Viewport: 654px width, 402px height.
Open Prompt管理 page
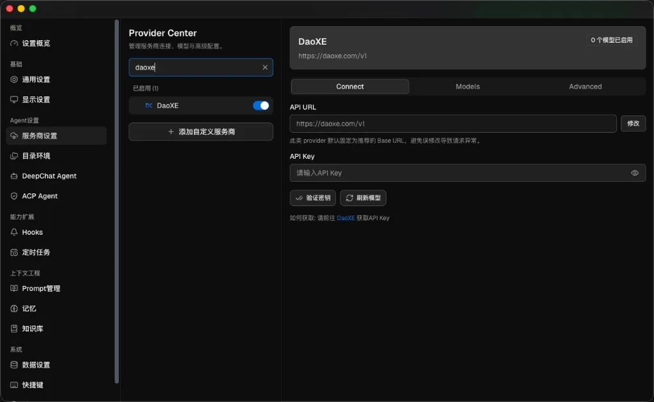(56, 288)
